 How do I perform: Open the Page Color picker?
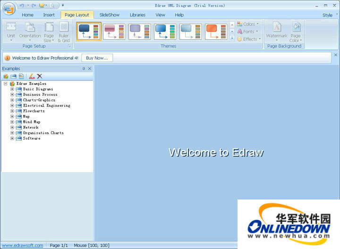(296, 32)
